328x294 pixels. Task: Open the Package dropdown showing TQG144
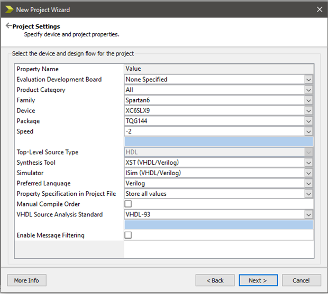coord(308,121)
